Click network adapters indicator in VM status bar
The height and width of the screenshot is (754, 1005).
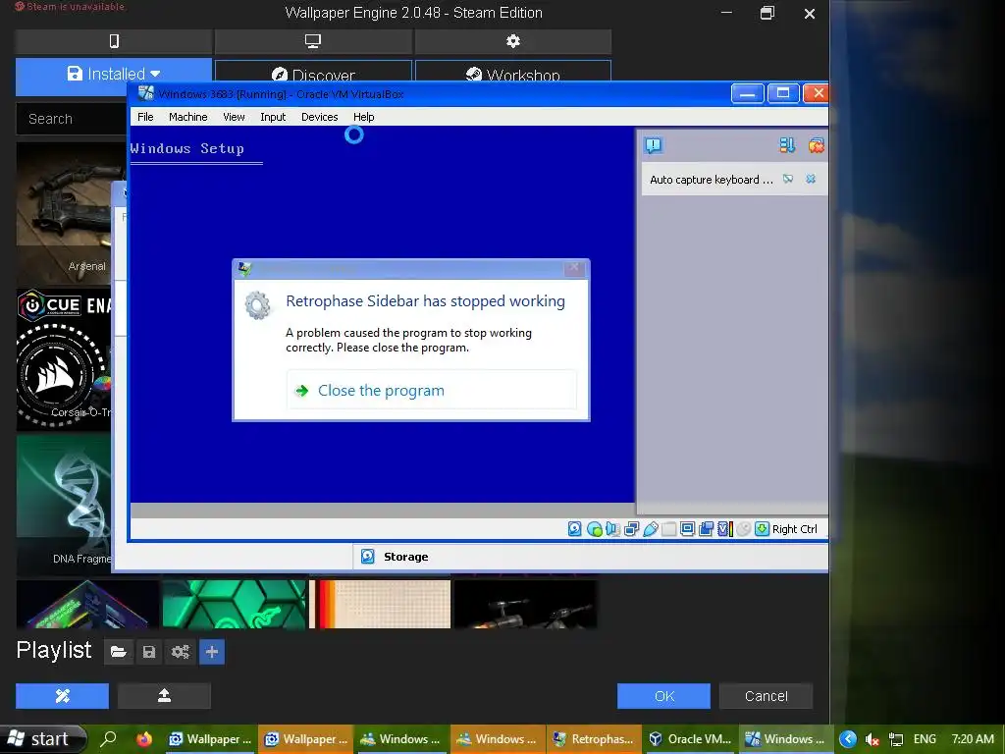tap(631, 529)
